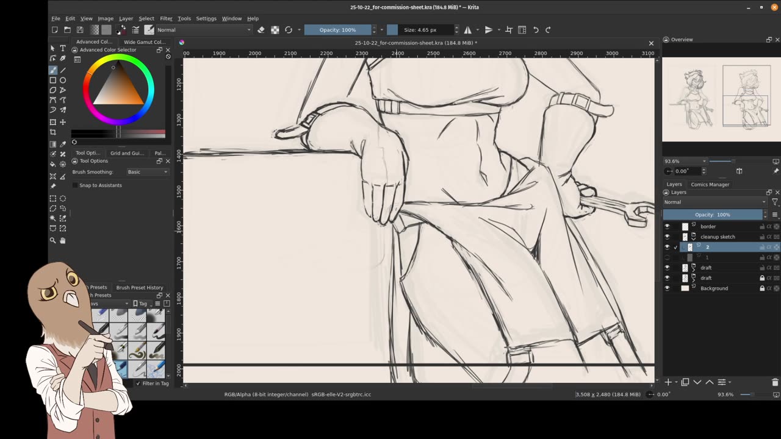
Task: Select the Move tool
Action: 63,122
